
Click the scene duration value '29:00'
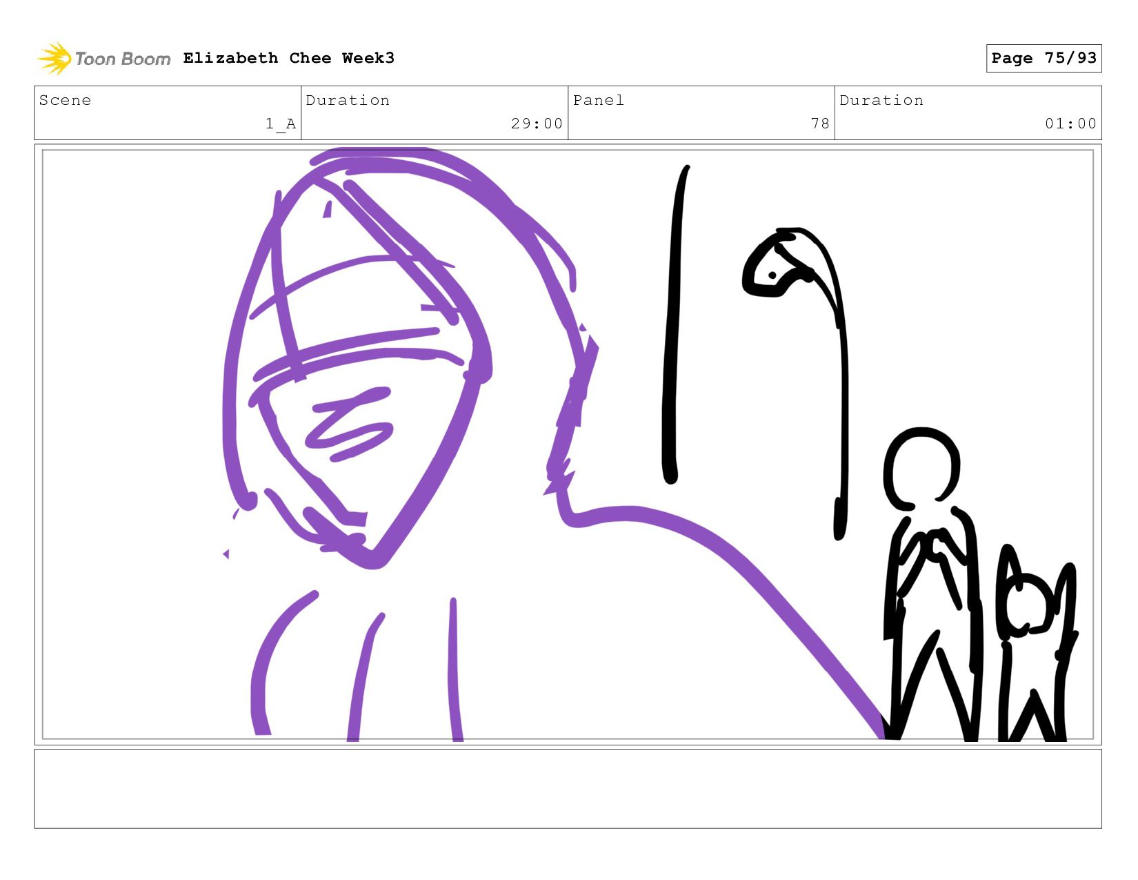(x=537, y=124)
